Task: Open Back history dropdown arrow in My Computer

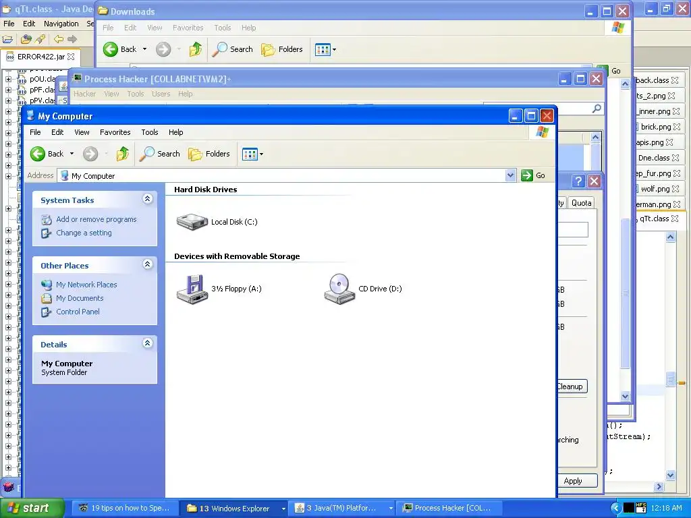Action: pyautogui.click(x=72, y=154)
